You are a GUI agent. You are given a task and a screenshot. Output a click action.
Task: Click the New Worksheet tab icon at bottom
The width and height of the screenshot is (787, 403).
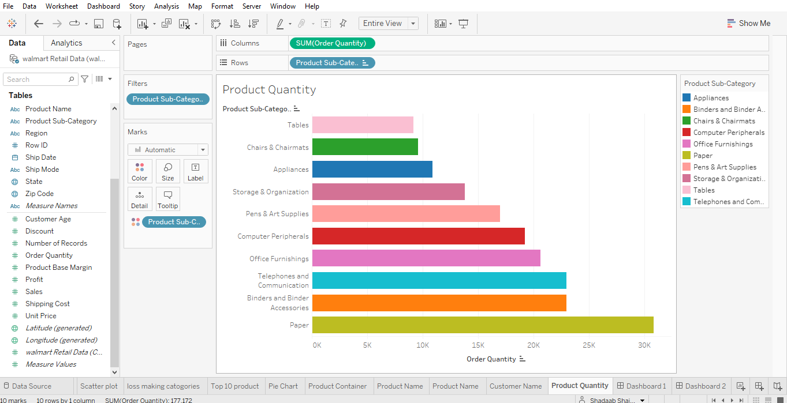pyautogui.click(x=741, y=386)
